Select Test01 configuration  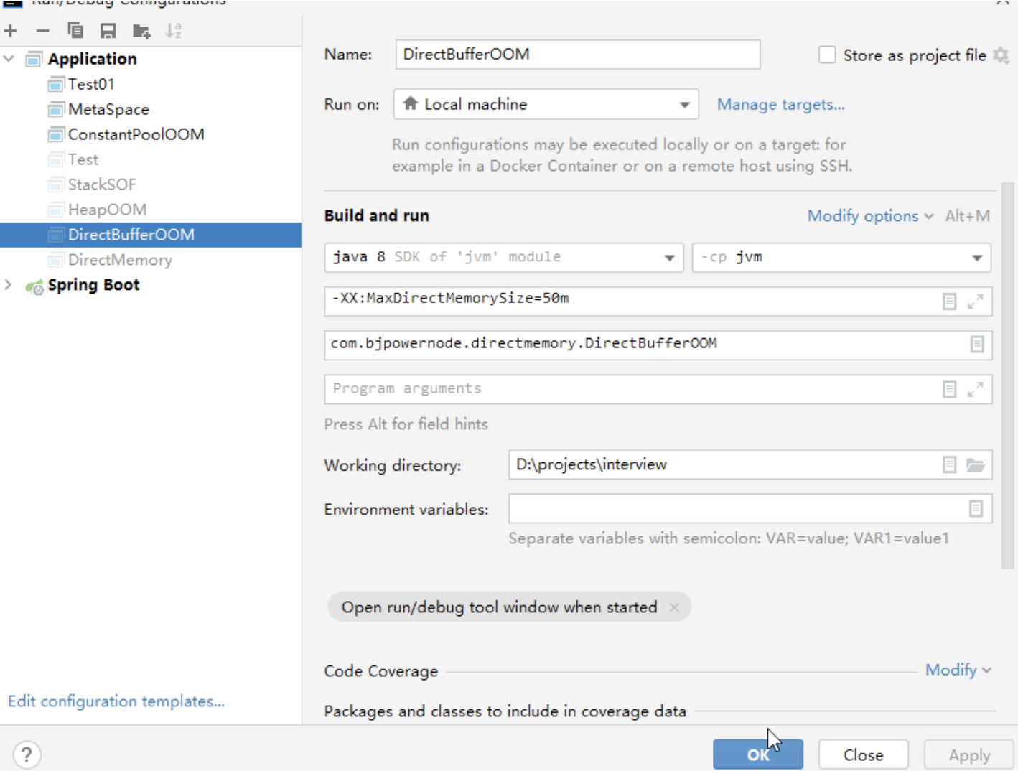[91, 84]
